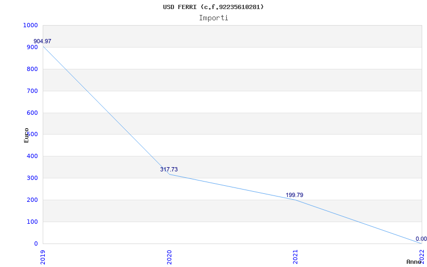The image size is (427, 267).
Task: Click the 2020 x-axis year label
Action: pyautogui.click(x=169, y=256)
